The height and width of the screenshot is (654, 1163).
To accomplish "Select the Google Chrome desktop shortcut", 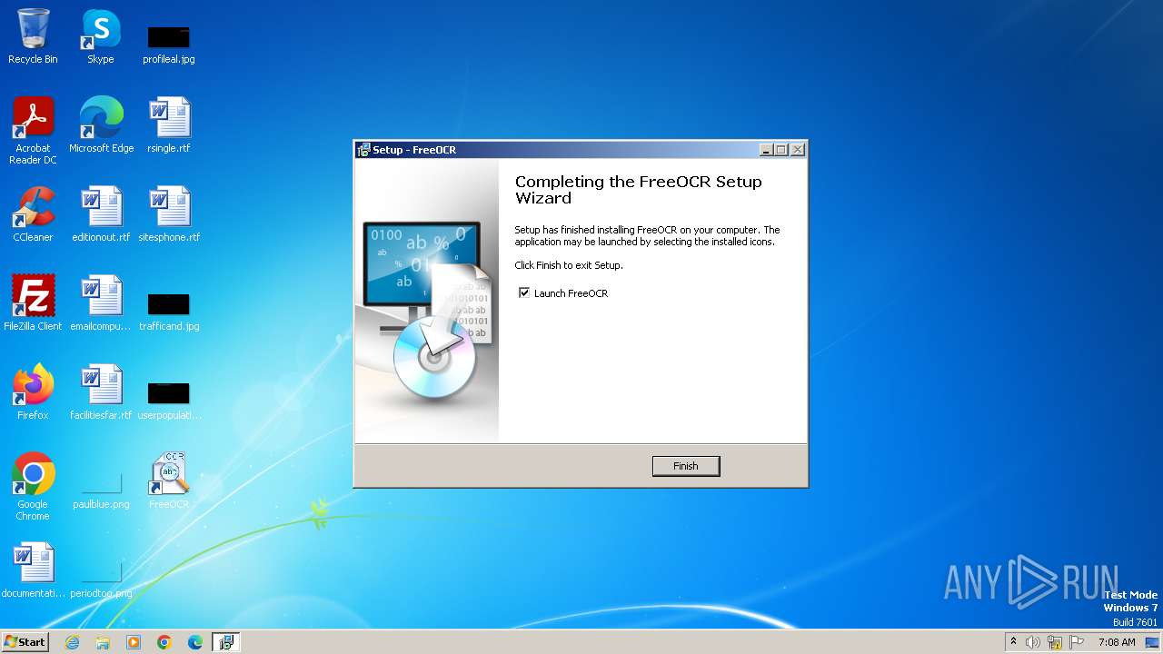I will pyautogui.click(x=33, y=488).
